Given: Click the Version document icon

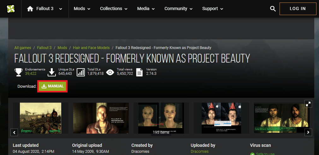Looking at the screenshot, I should (139, 72).
